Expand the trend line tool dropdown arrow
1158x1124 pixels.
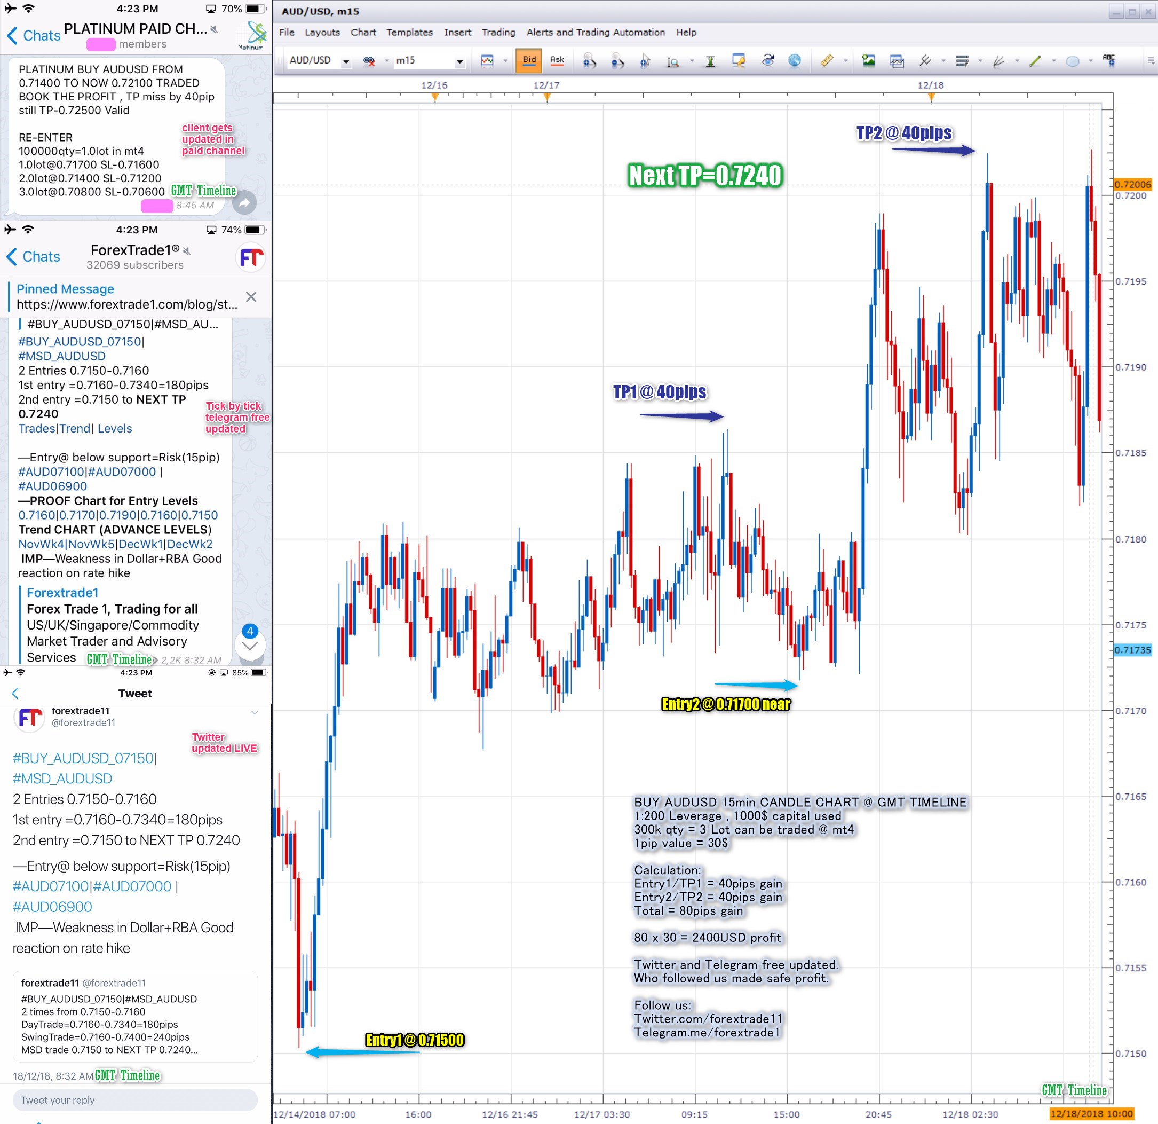coord(1053,60)
